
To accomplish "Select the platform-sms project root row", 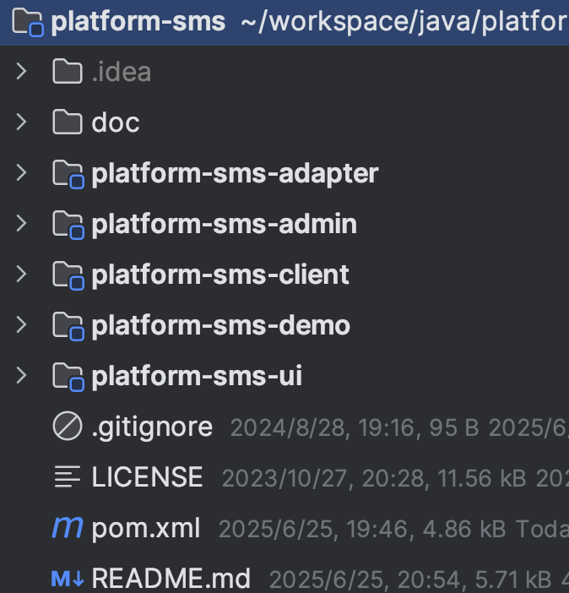I will point(284,22).
